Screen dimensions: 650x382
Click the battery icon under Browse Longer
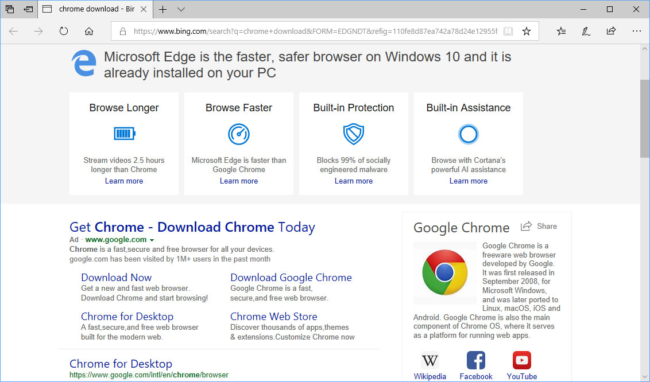point(125,134)
